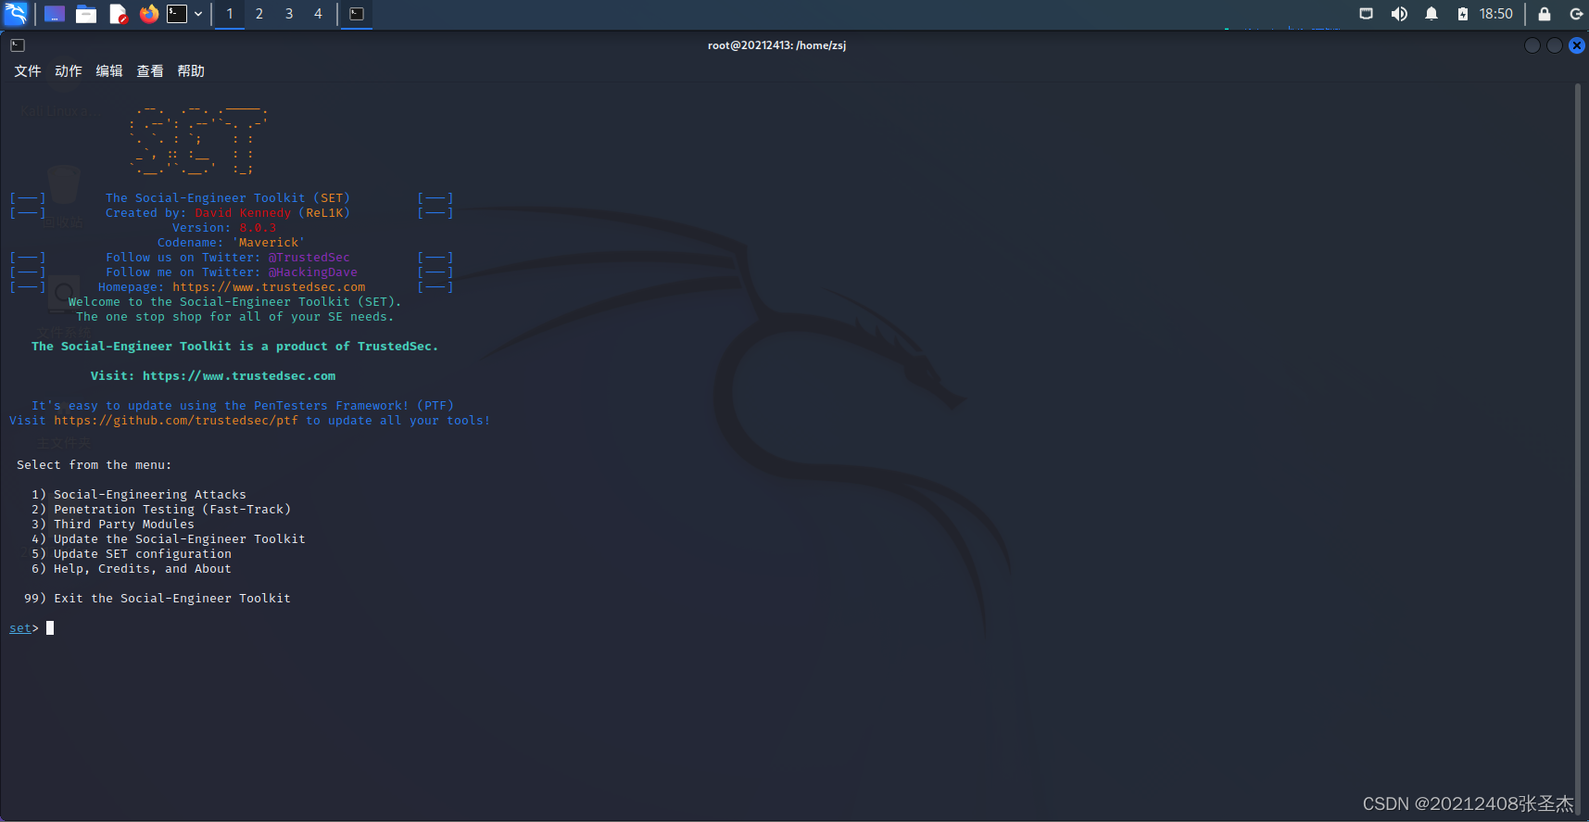Click the 'Welcome to the Social-Engineer Toolkit' line
The width and height of the screenshot is (1589, 822).
coord(234,302)
